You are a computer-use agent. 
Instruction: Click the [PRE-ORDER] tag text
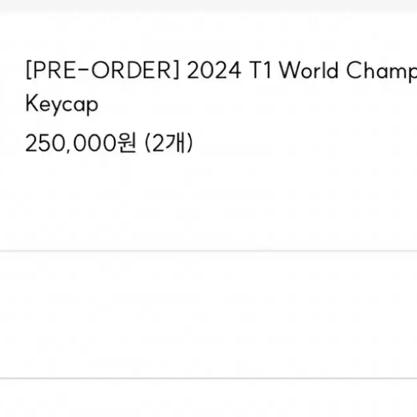pyautogui.click(x=103, y=70)
